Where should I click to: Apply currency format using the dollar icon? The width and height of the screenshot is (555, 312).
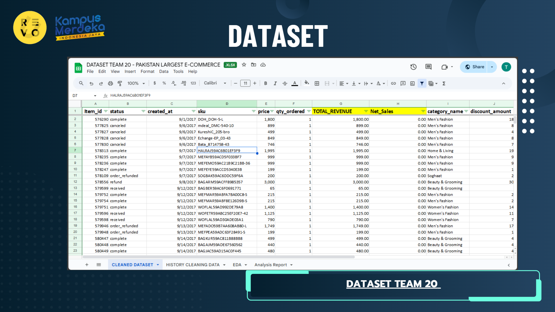[155, 83]
